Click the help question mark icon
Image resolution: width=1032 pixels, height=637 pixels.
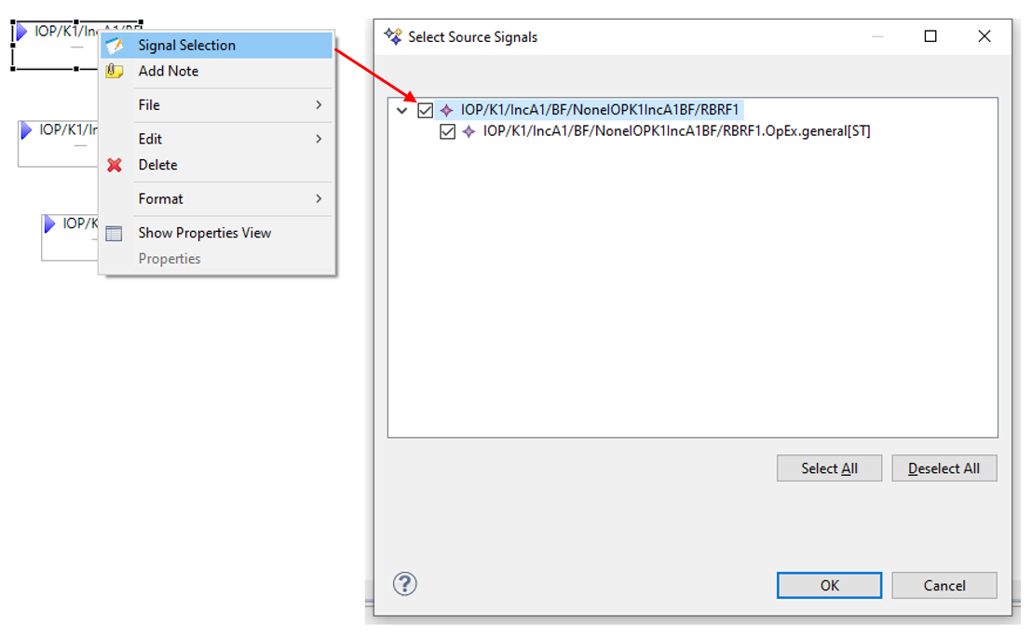tap(405, 584)
